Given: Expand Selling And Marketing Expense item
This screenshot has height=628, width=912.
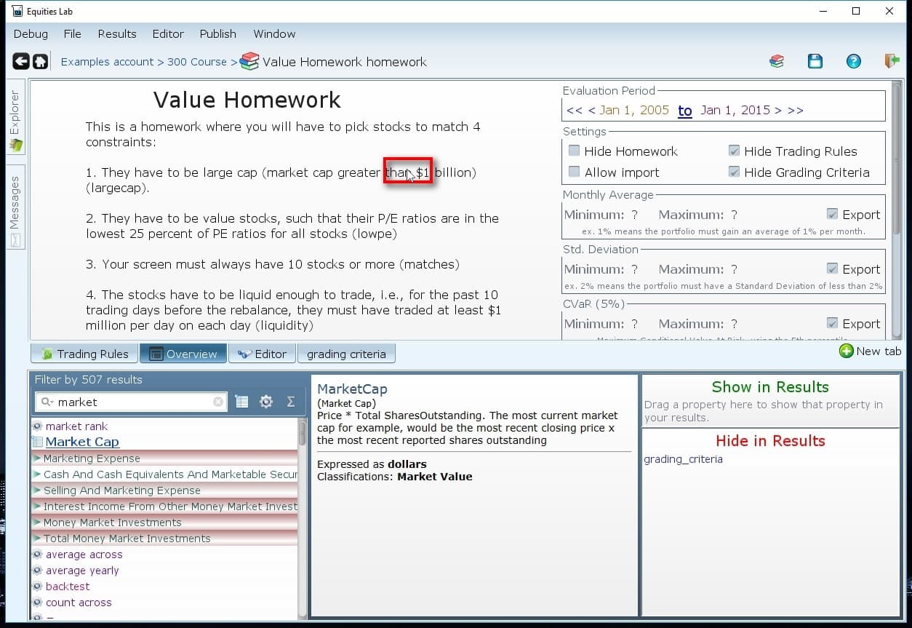Looking at the screenshot, I should point(36,490).
